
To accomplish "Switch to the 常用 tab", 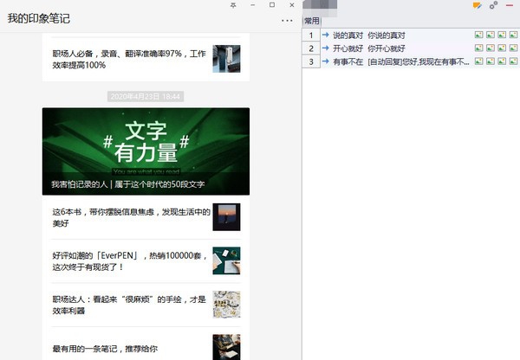I will point(312,21).
